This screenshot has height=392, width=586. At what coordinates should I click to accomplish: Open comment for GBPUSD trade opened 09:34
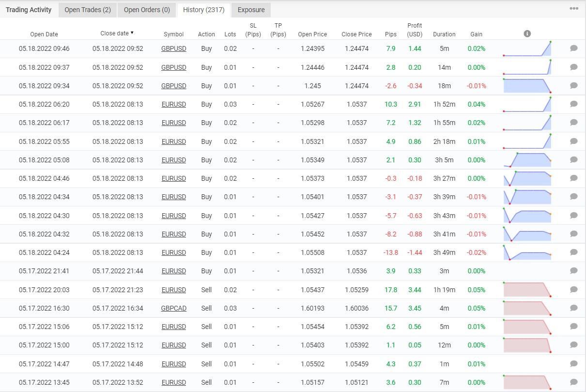574,85
